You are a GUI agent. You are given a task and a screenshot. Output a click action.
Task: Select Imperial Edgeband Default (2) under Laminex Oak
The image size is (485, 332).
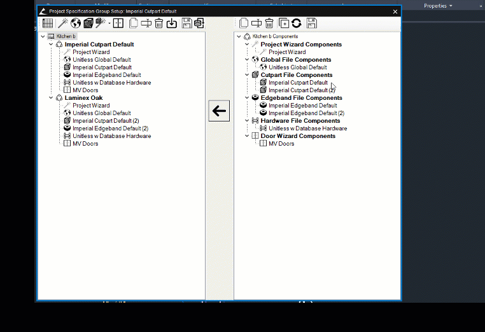click(x=110, y=128)
